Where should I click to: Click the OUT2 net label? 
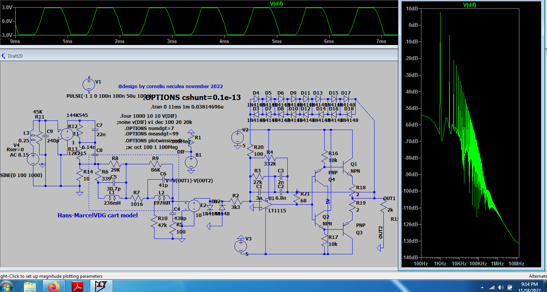pos(381,233)
